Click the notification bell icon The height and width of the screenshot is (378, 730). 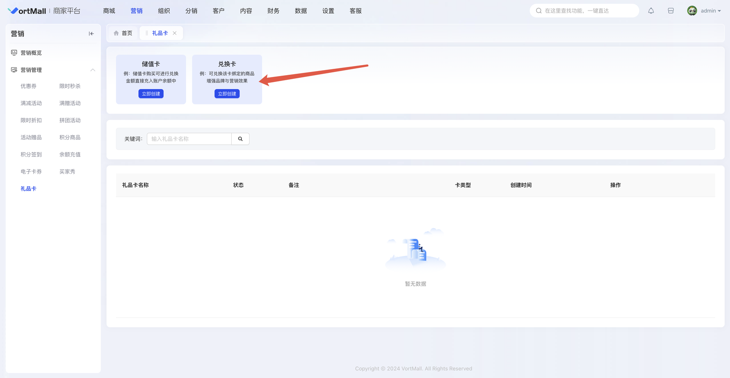(651, 11)
